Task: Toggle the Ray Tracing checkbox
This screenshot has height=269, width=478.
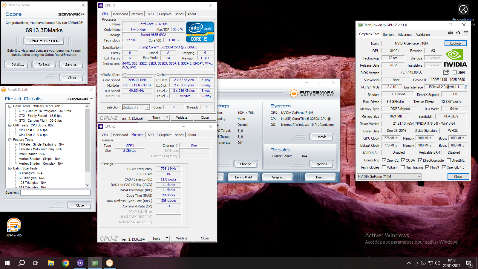Action: [x=403, y=167]
